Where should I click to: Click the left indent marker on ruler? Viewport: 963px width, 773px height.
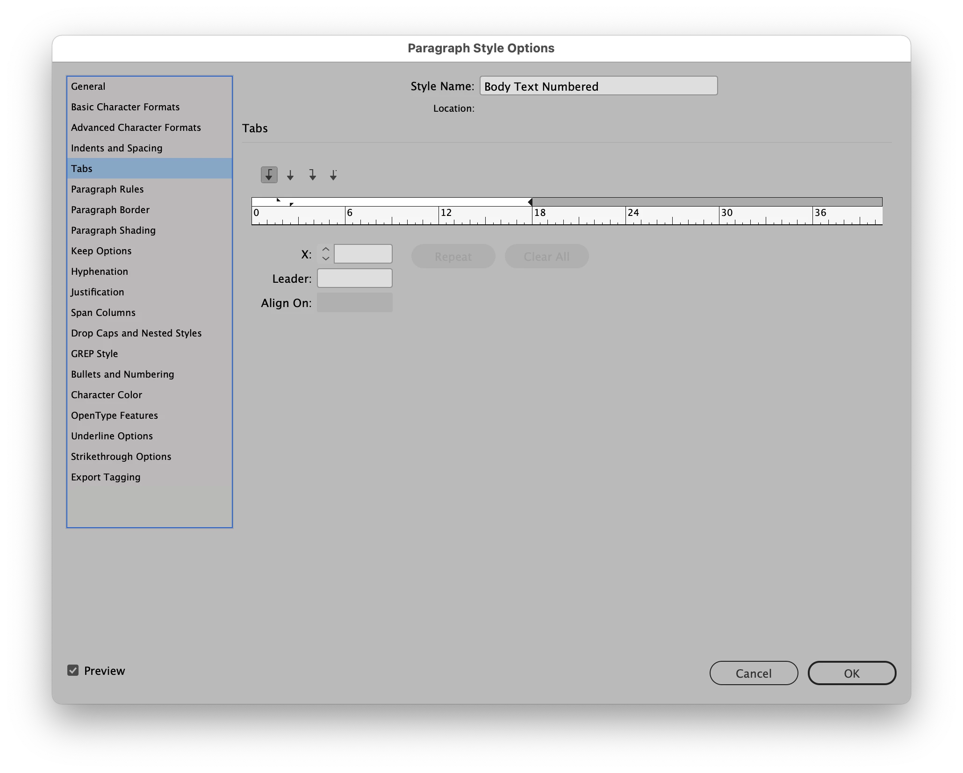point(291,204)
